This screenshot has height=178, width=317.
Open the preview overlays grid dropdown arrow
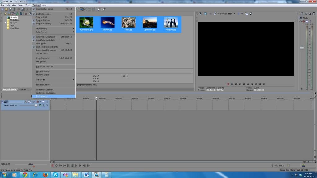click(242, 14)
